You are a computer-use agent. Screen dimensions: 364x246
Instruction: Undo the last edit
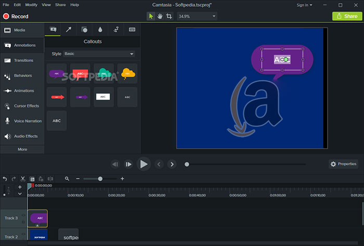(x=5, y=179)
